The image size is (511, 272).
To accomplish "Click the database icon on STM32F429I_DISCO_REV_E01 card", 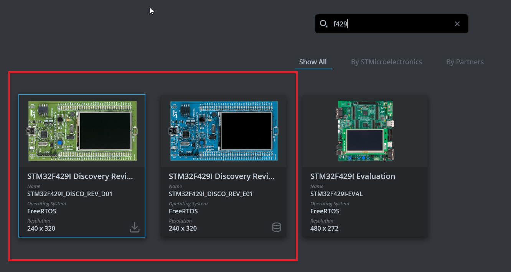I will coord(277,227).
